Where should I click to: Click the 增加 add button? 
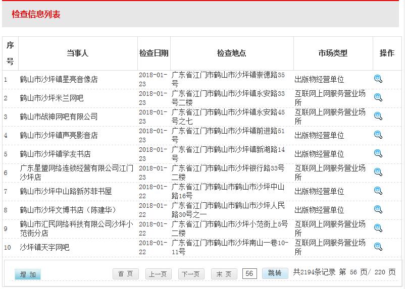click(28, 274)
